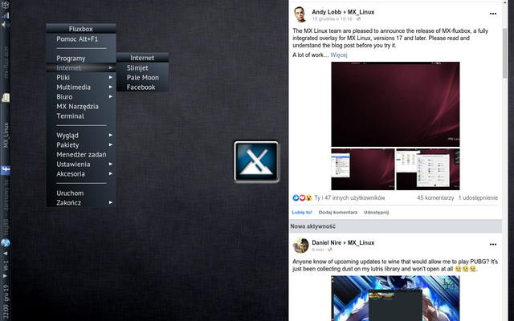Open the MX package icon in the panel
The height and width of the screenshot is (321, 514).
click(x=5, y=5)
